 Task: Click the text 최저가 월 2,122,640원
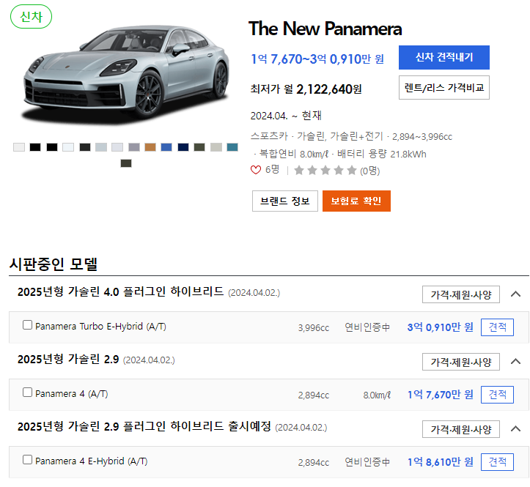[306, 89]
